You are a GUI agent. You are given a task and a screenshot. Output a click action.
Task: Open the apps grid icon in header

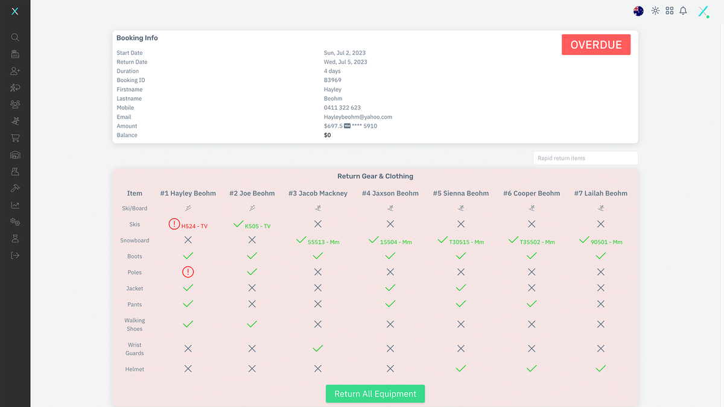[x=669, y=11]
